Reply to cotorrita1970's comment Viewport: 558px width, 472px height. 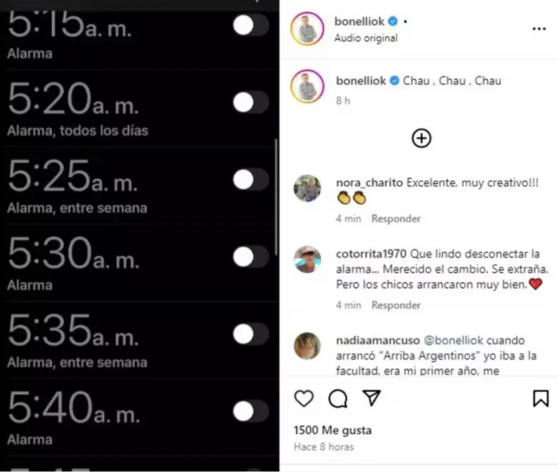(396, 305)
